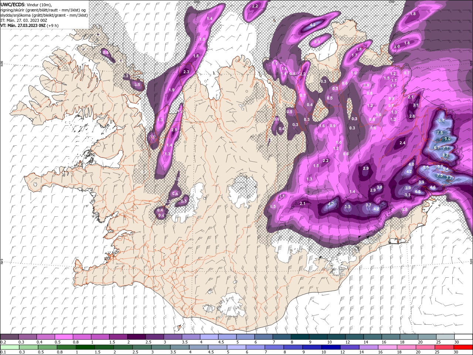Select the dark blue 10–12 swatch in the lower legend row
The image size is (473, 355).
[x=330, y=347]
